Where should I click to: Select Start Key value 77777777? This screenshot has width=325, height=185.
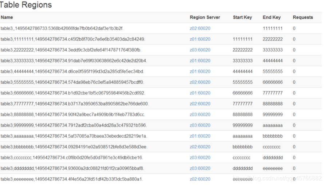(x=242, y=104)
